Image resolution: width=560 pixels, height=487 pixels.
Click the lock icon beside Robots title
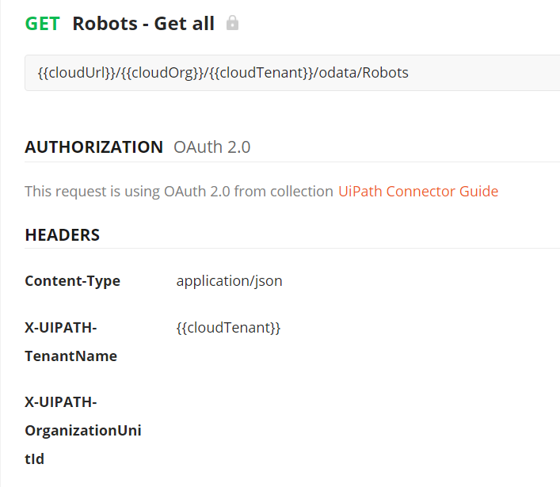tap(232, 23)
